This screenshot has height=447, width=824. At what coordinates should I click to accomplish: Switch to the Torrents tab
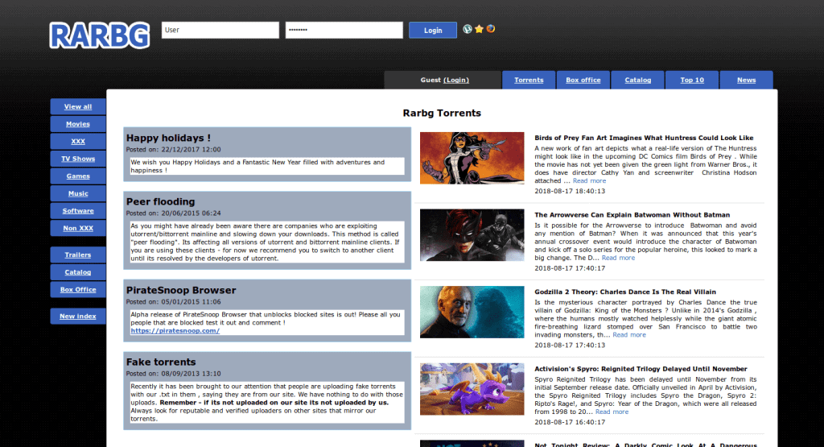(x=529, y=80)
